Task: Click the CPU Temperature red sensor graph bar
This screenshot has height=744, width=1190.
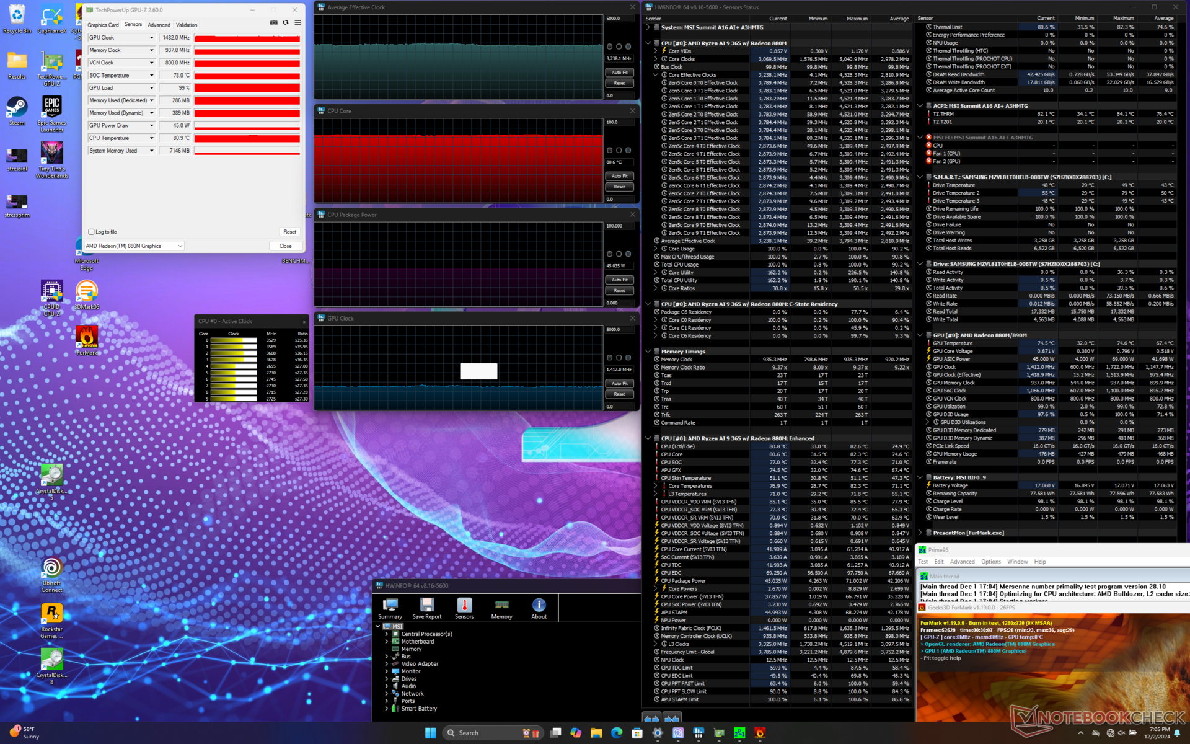Action: 247,138
